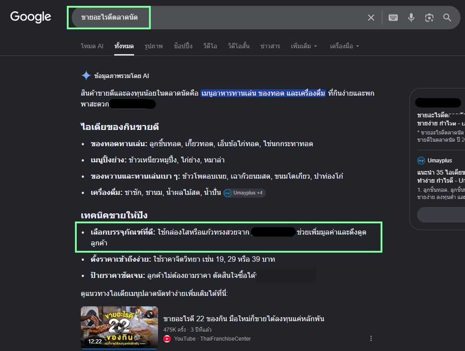Open the Google logo home link

pos(31,17)
